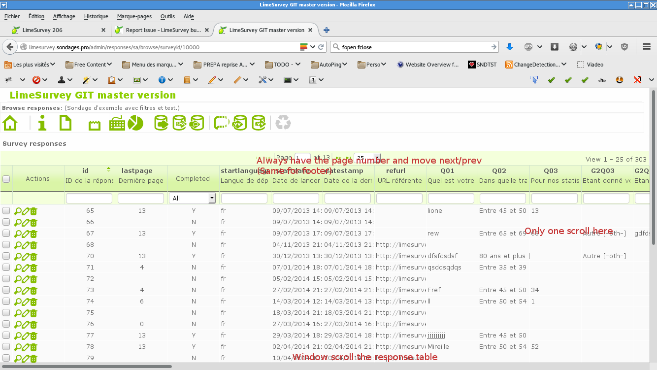Open the response summary info icon
The height and width of the screenshot is (370, 657).
[x=42, y=123]
